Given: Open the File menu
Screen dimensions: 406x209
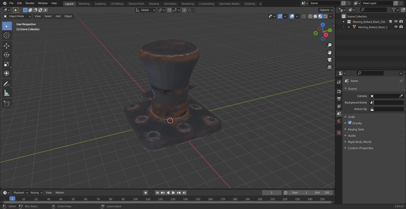Looking at the screenshot, I should click(x=11, y=3).
